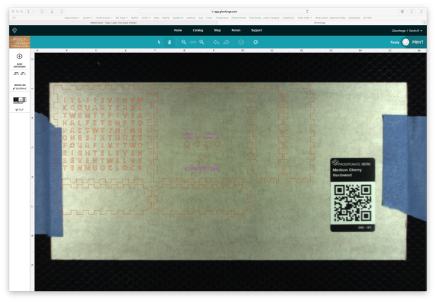The width and height of the screenshot is (436, 302).
Task: Add a new Safari tab
Action: click(424, 22)
